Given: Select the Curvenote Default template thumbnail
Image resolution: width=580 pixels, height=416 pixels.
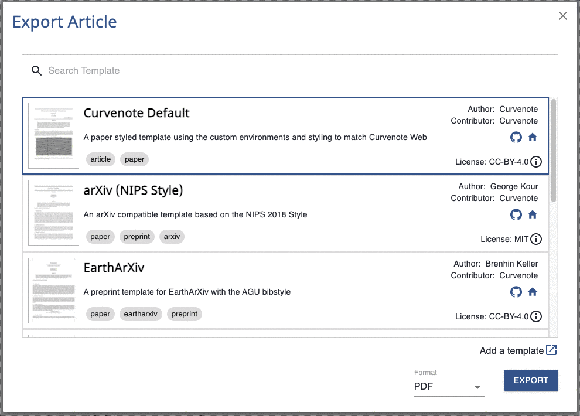Looking at the screenshot, I should 54,136.
